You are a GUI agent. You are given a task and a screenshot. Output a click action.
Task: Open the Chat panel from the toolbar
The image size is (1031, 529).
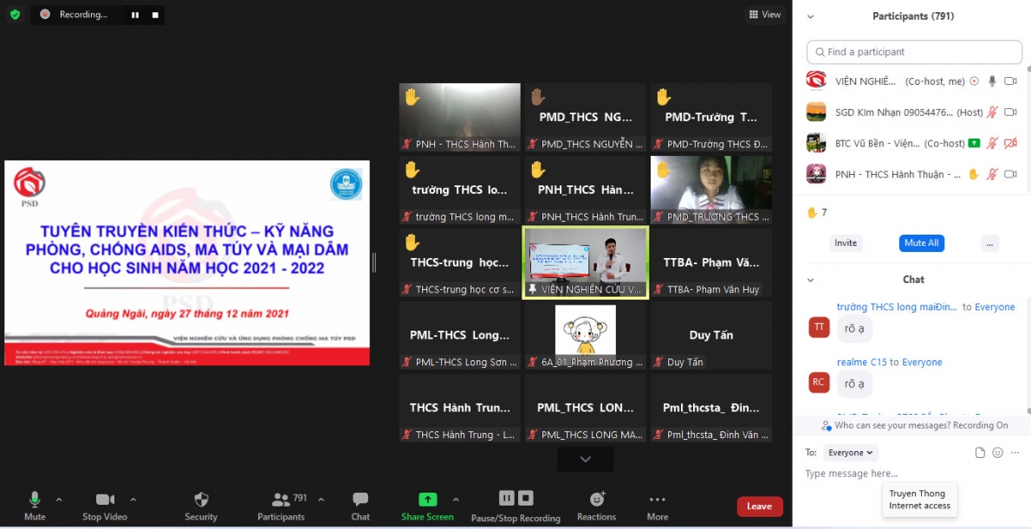pyautogui.click(x=360, y=499)
